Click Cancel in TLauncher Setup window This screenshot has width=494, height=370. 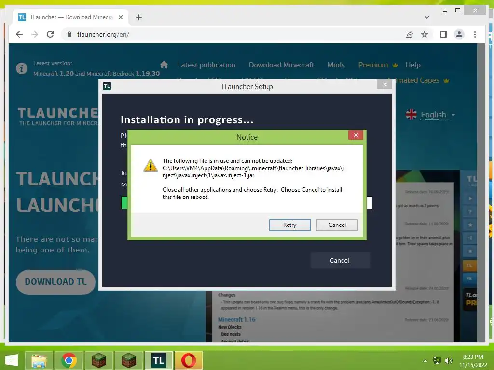click(340, 260)
